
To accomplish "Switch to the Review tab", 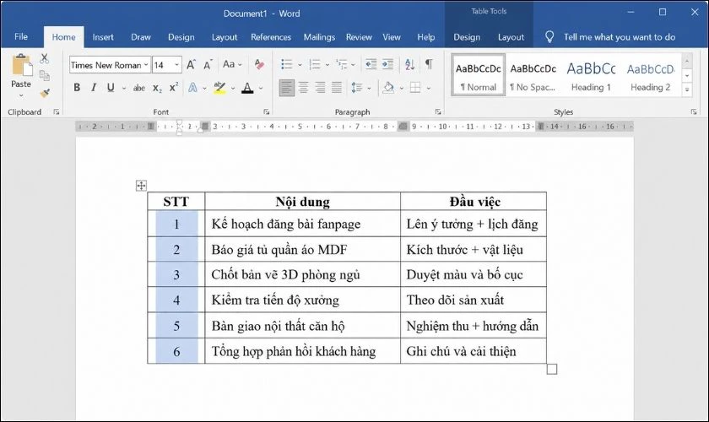I will tap(359, 37).
